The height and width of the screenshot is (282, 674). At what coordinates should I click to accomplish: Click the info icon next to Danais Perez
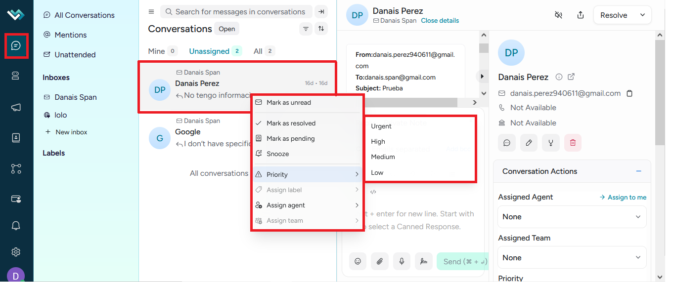click(x=559, y=77)
